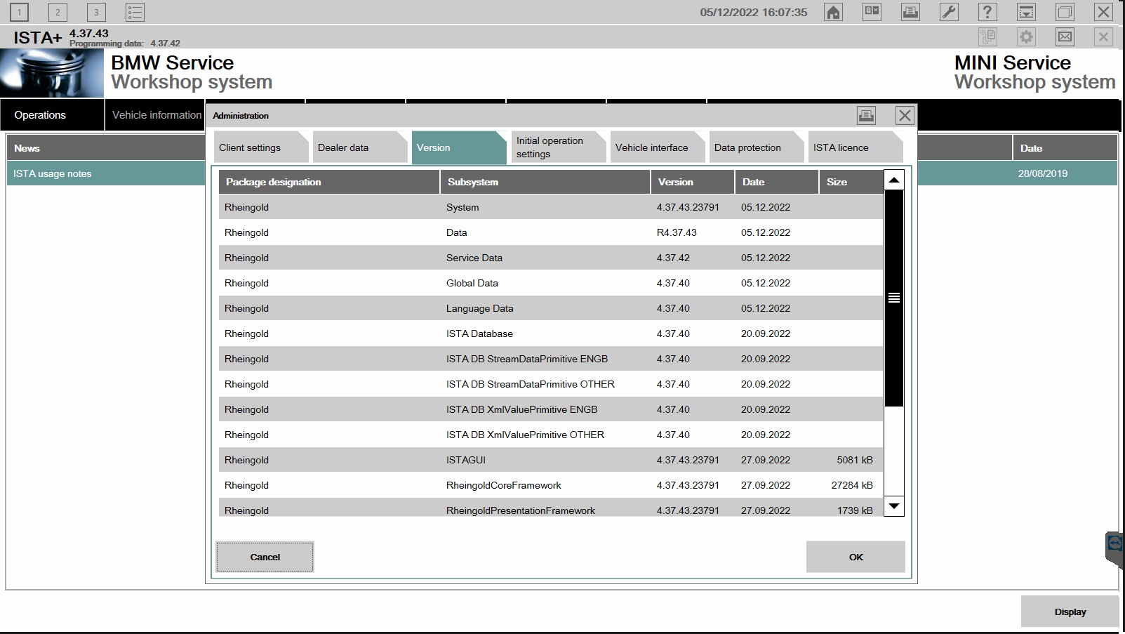The height and width of the screenshot is (634, 1125).
Task: Select the Global Data row
Action: 551,283
